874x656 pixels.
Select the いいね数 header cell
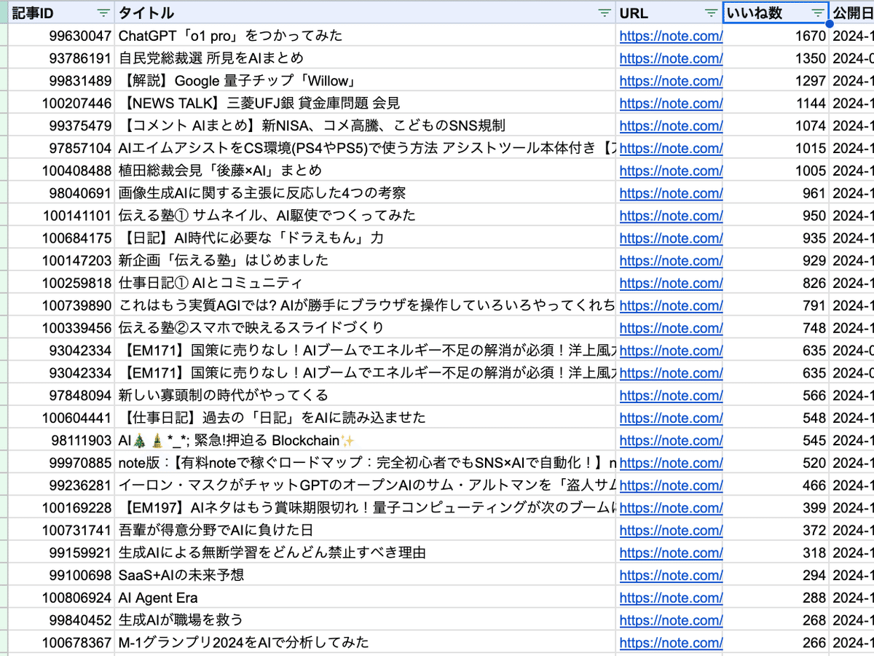[776, 12]
